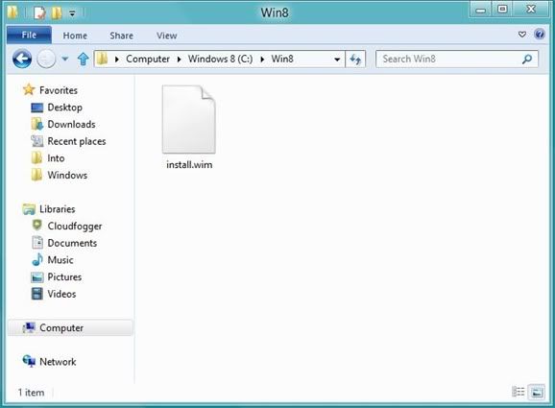Close the Win8 window

[531, 10]
